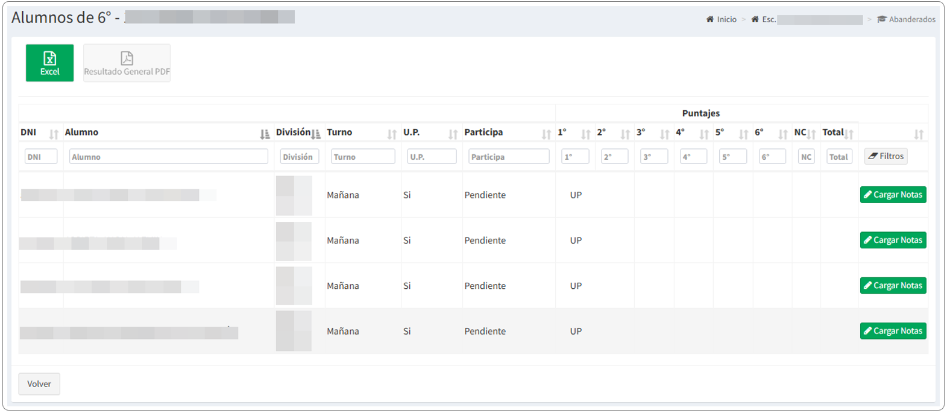Click the Resultado General PDF button
947x413 pixels.
pos(127,63)
